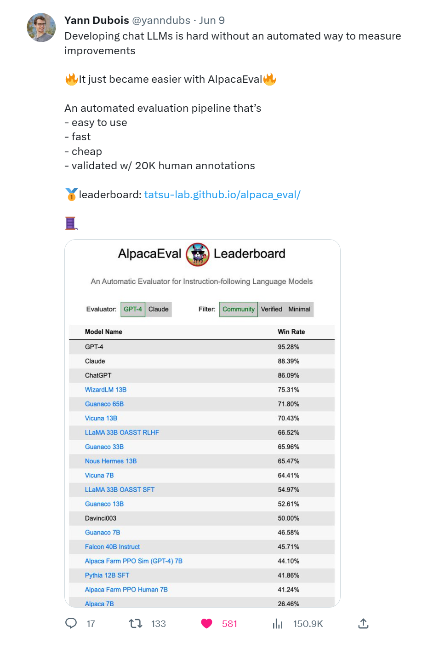The height and width of the screenshot is (649, 422).
Task: Retweet this post
Action: pos(136,624)
